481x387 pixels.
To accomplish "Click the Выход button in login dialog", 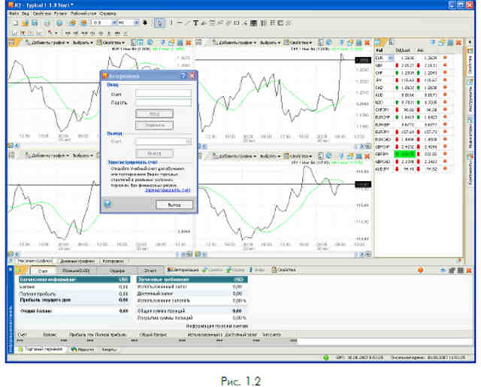I will pyautogui.click(x=174, y=205).
